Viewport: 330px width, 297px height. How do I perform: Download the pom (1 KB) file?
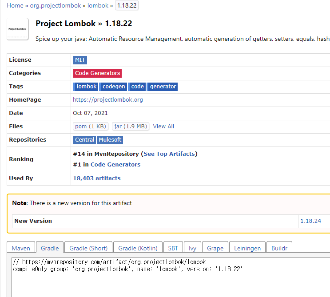[x=91, y=127]
